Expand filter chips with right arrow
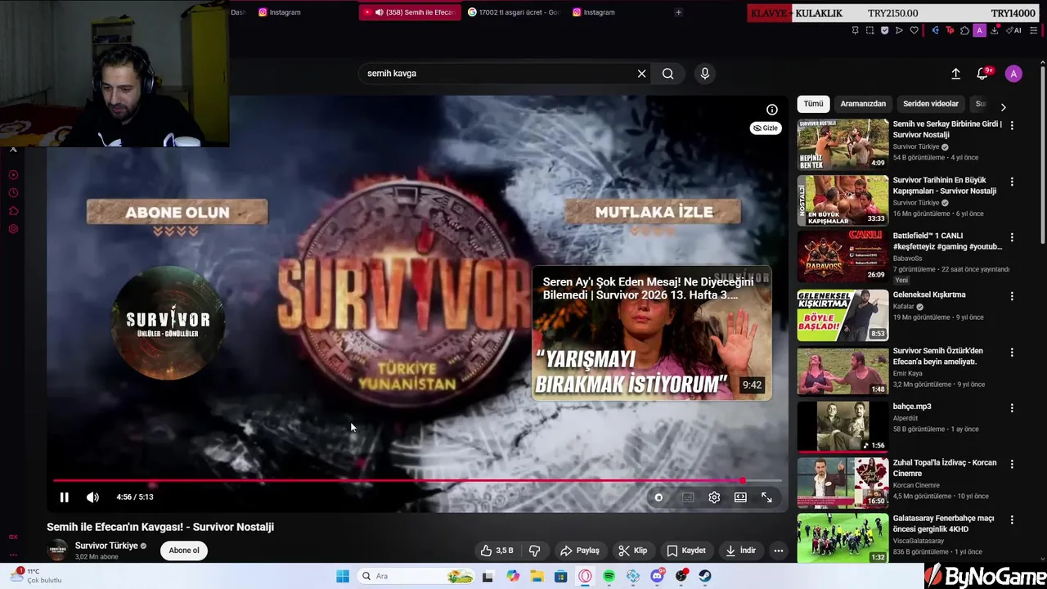Screen dimensions: 1047x589 [x=1003, y=107]
